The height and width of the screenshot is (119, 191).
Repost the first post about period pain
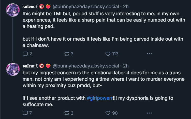tap(67, 54)
